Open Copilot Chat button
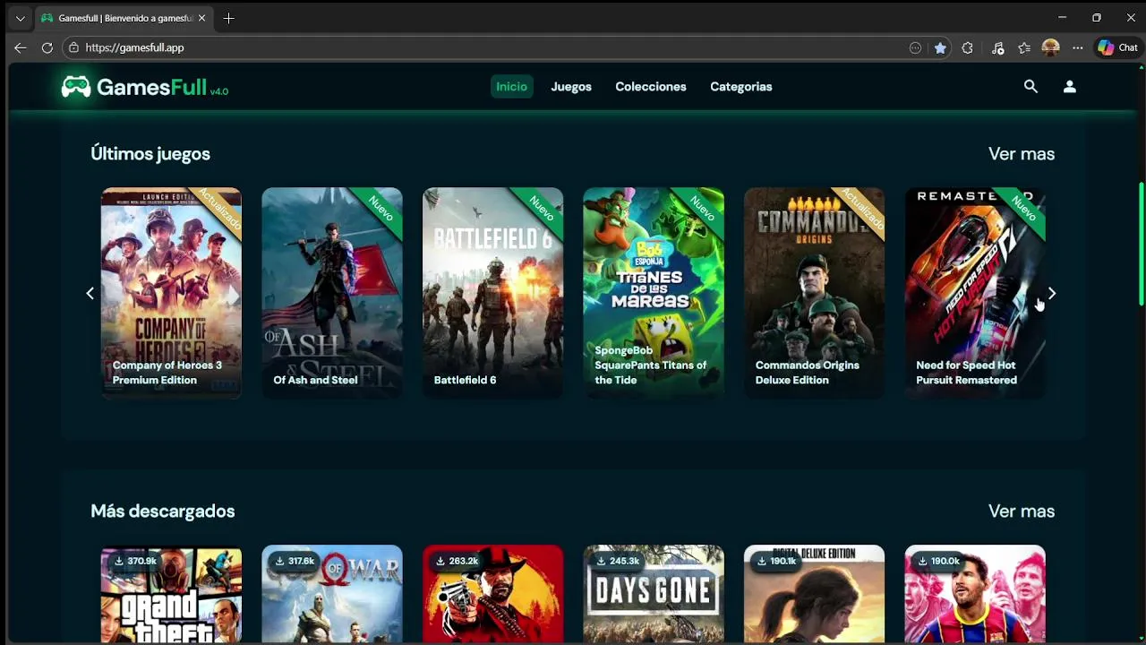This screenshot has width=1146, height=645. pyautogui.click(x=1118, y=47)
